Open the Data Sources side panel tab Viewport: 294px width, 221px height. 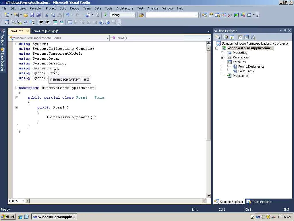click(x=3, y=60)
